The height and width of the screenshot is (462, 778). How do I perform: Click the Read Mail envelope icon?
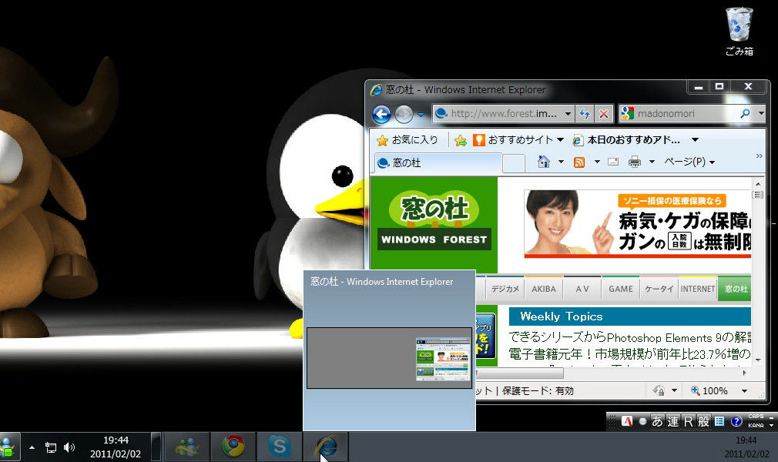613,162
